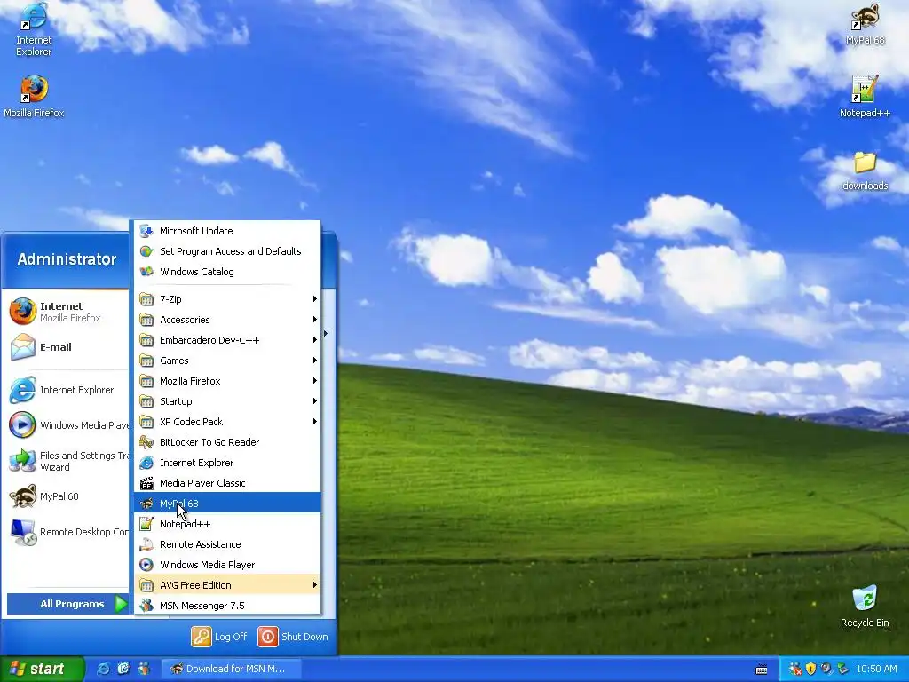Select Internet Explorer desktop shortcut
The height and width of the screenshot is (682, 909).
click(x=34, y=30)
